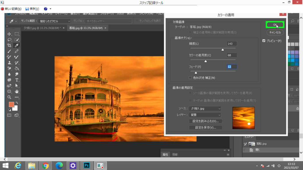Image resolution: width=303 pixels, height=170 pixels.
Task: Select the Brush tool
Action: click(9, 51)
